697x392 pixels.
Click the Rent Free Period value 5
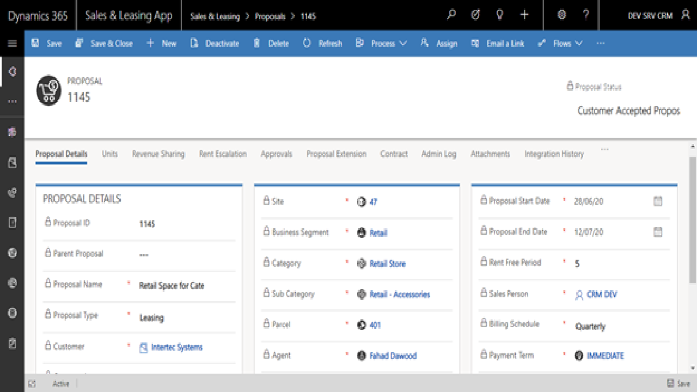coord(577,264)
